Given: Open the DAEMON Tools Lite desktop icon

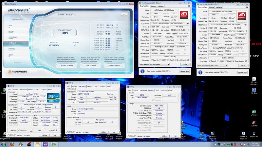Looking at the screenshot, I should pos(244,135).
